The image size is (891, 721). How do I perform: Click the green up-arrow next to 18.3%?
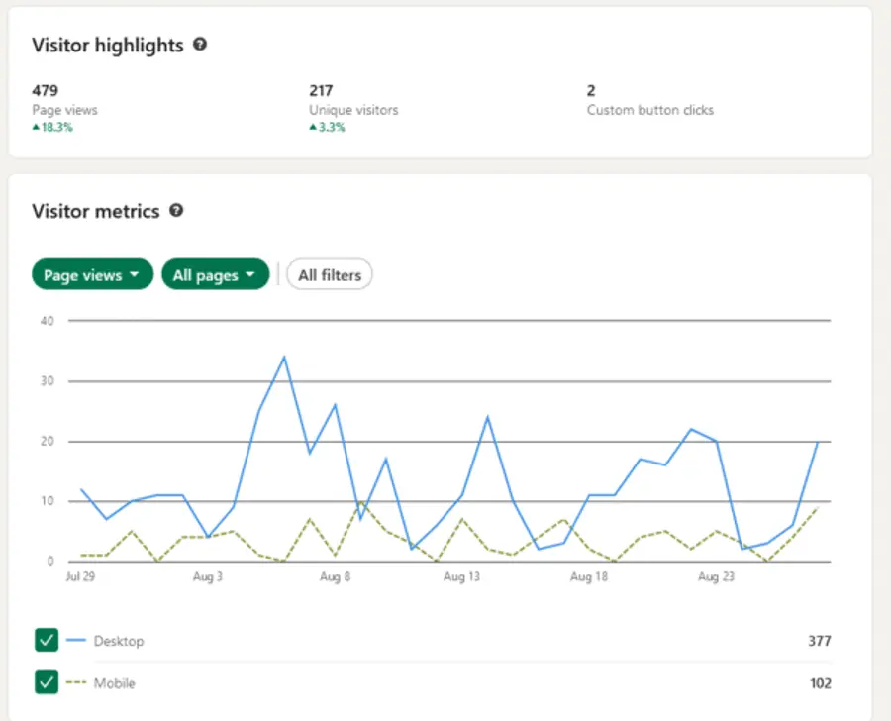tap(37, 127)
